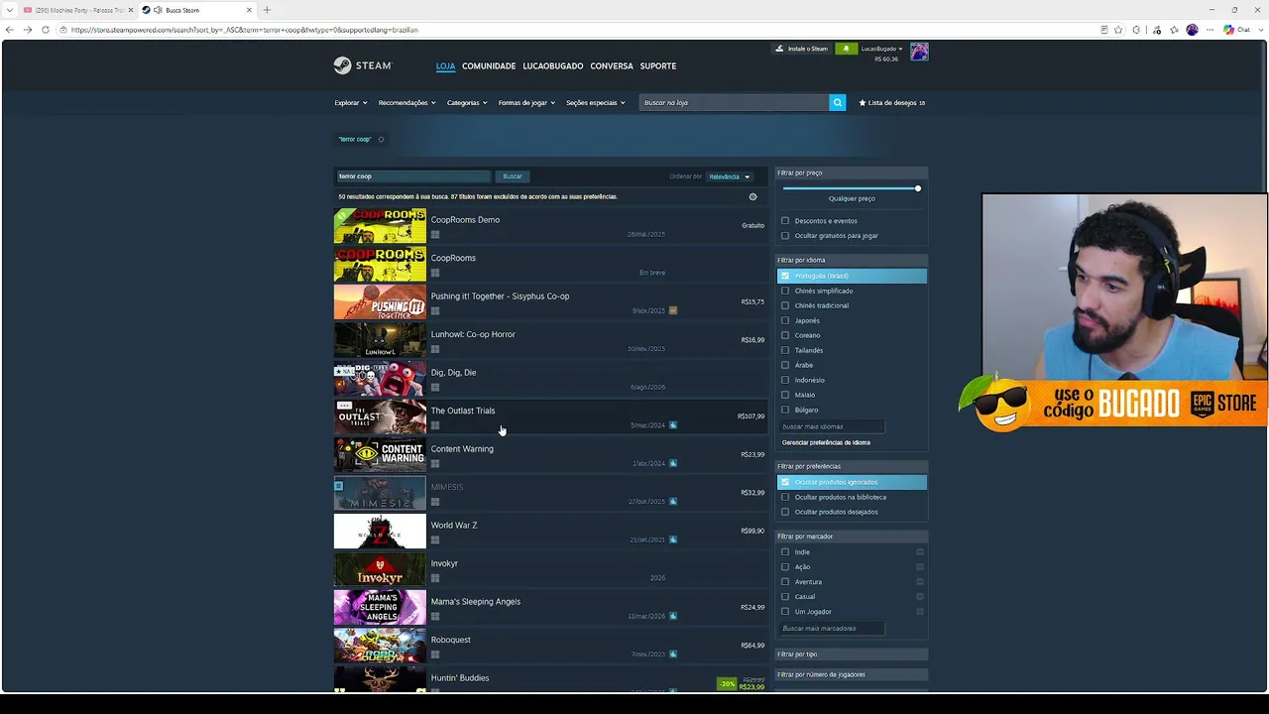Open Lunhowl: Co-op Horror result
Image resolution: width=1269 pixels, height=714 pixels.
coord(551,341)
